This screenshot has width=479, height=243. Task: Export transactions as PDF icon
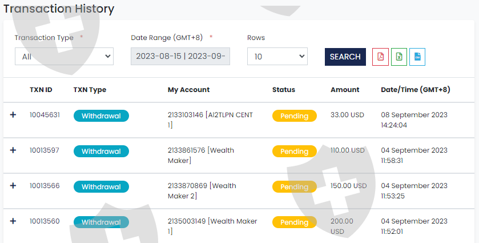coord(380,57)
